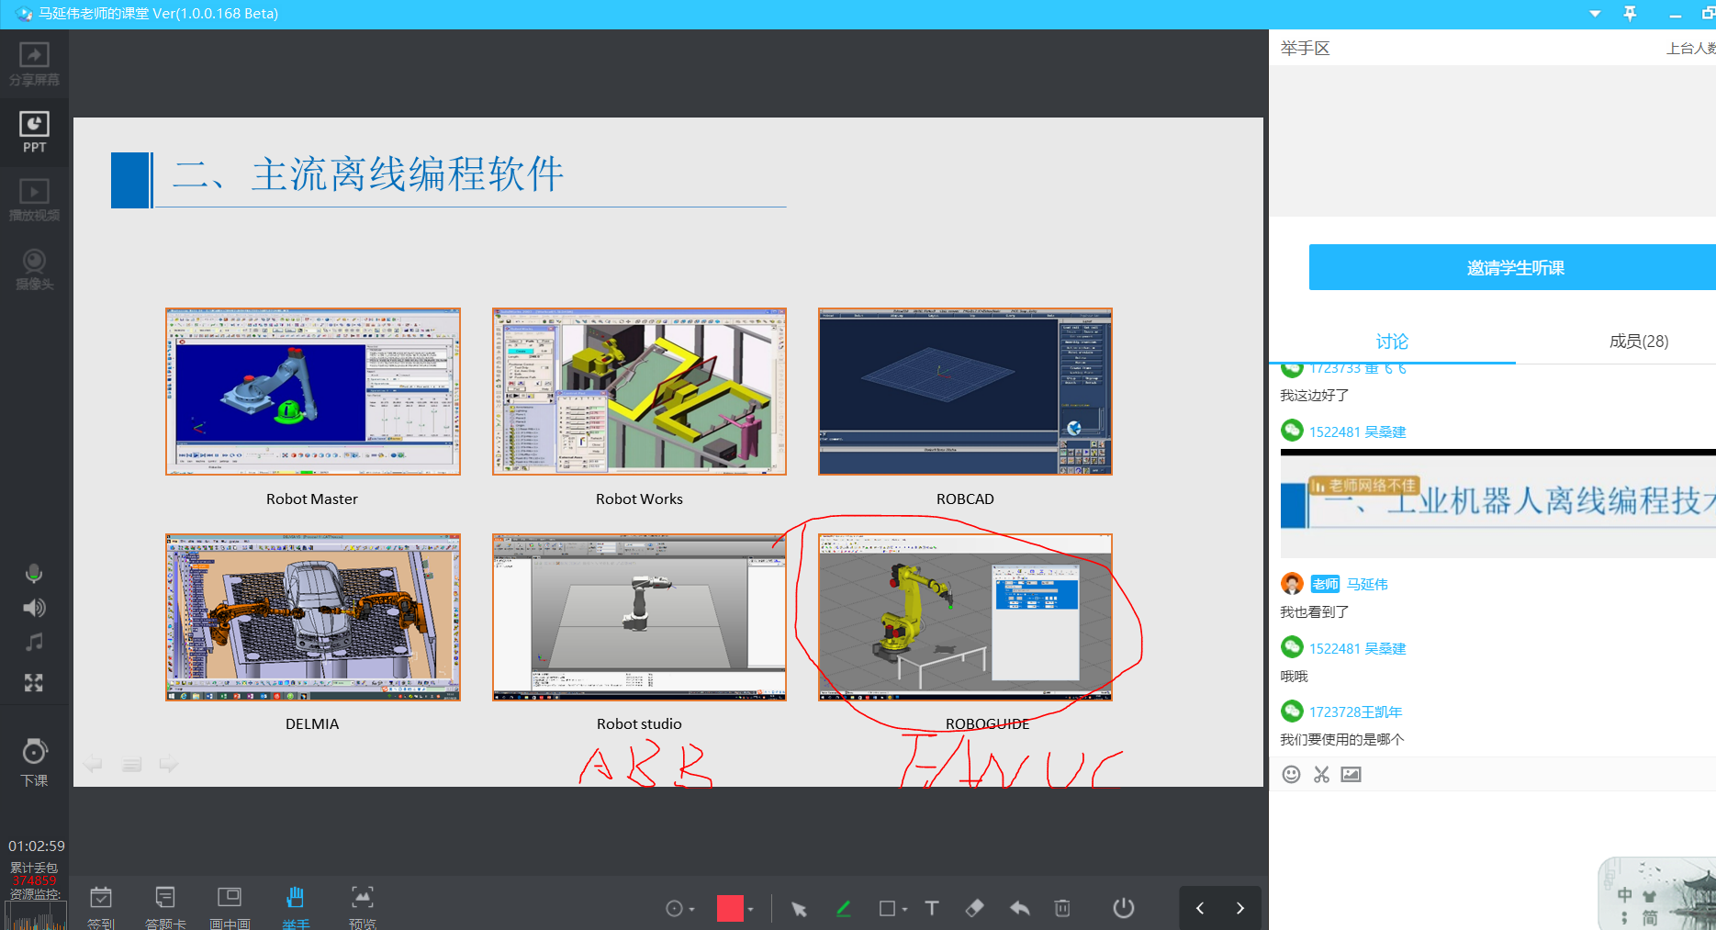Toggle the microphone in sidebar
1716x930 pixels.
coord(34,574)
